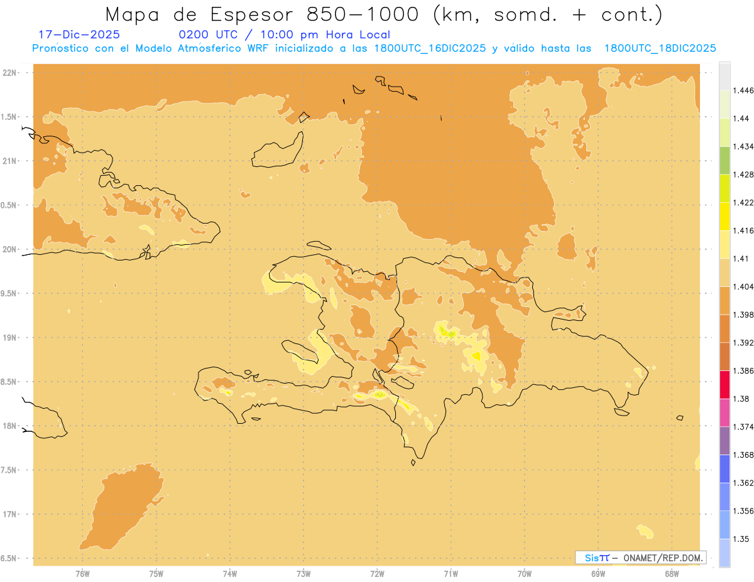The image size is (754, 582).
Task: Click the longitude label '75W'
Action: coord(156,573)
